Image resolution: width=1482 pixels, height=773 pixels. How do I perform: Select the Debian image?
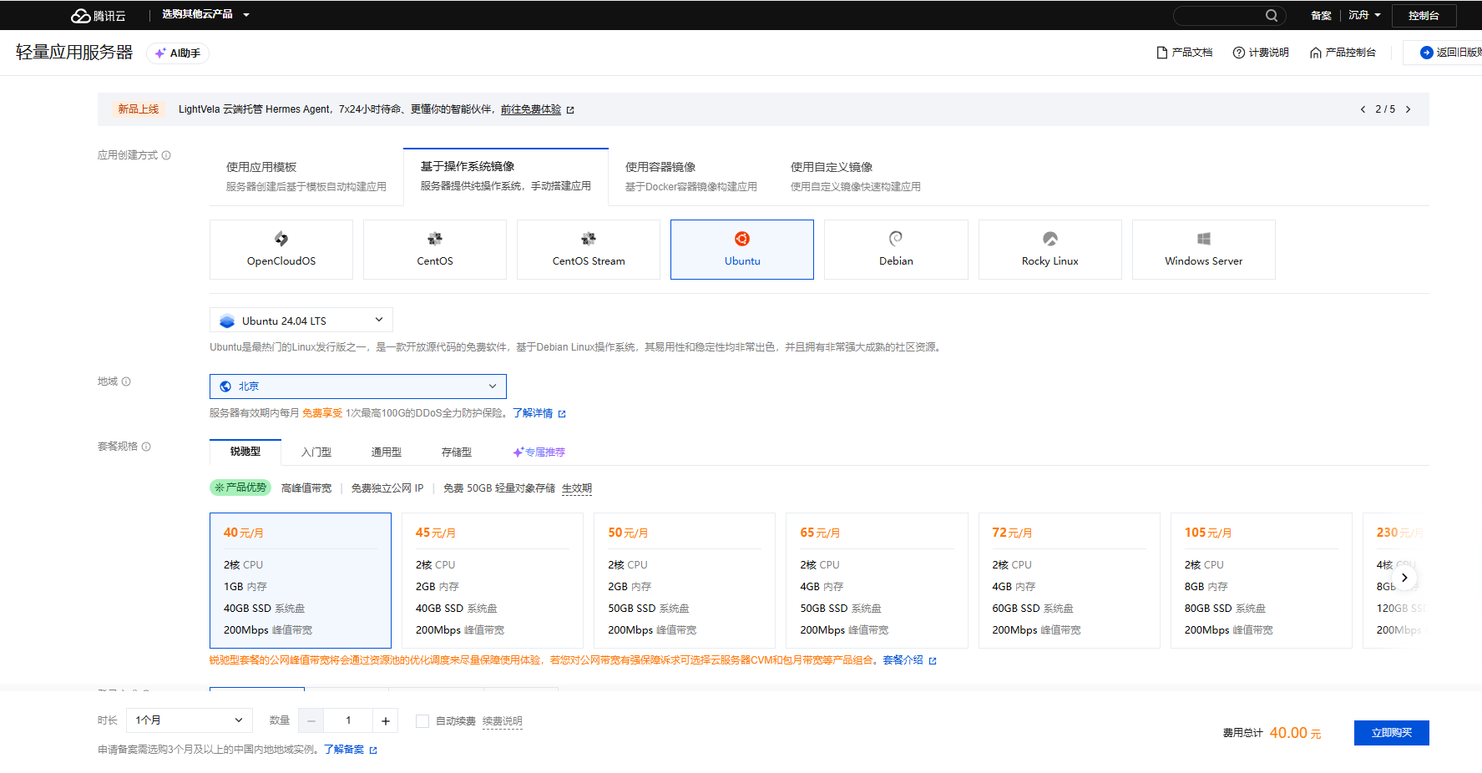[896, 250]
